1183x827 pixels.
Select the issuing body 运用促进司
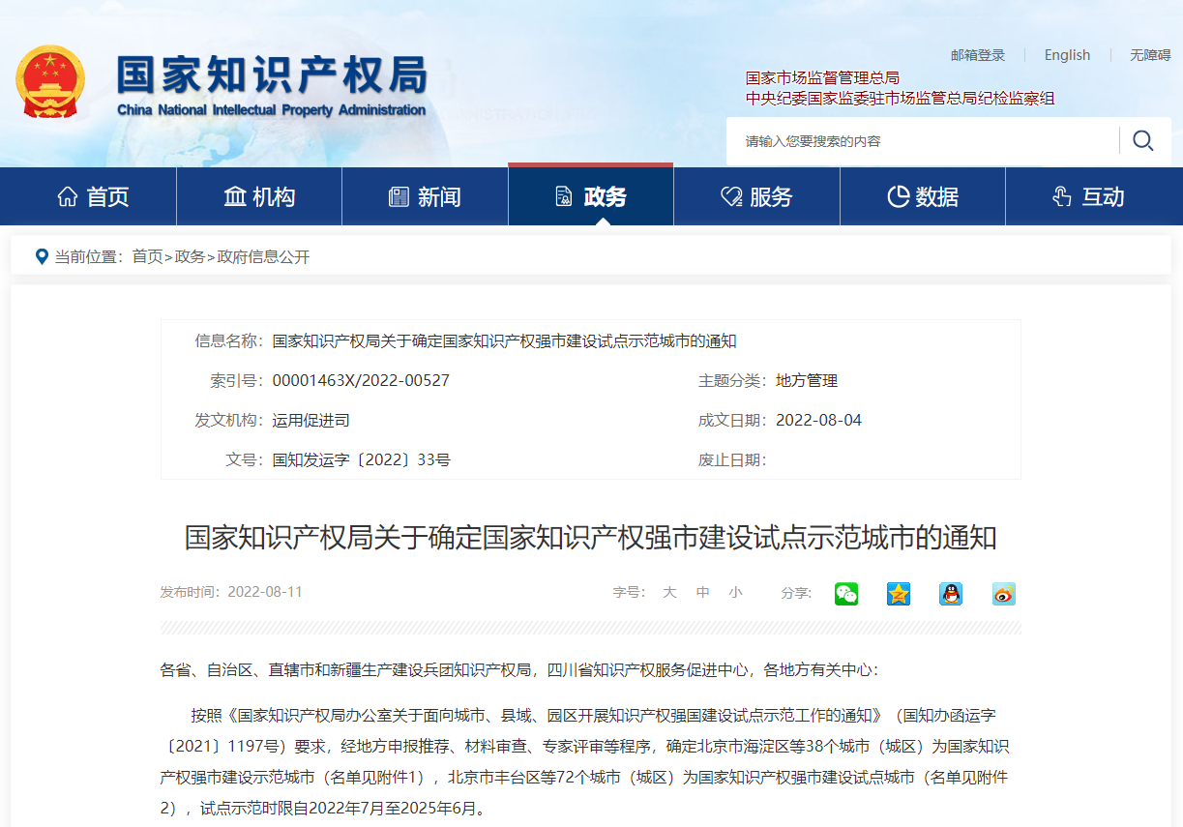pyautogui.click(x=311, y=420)
